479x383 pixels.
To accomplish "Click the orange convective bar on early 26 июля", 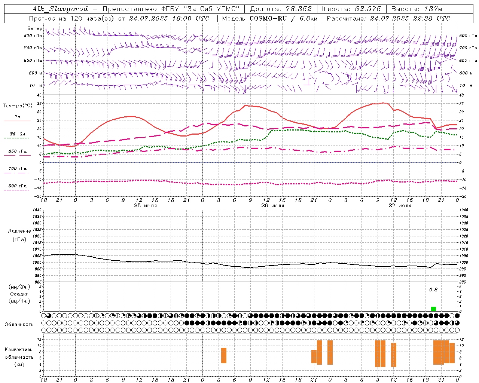I will click(x=224, y=355).
